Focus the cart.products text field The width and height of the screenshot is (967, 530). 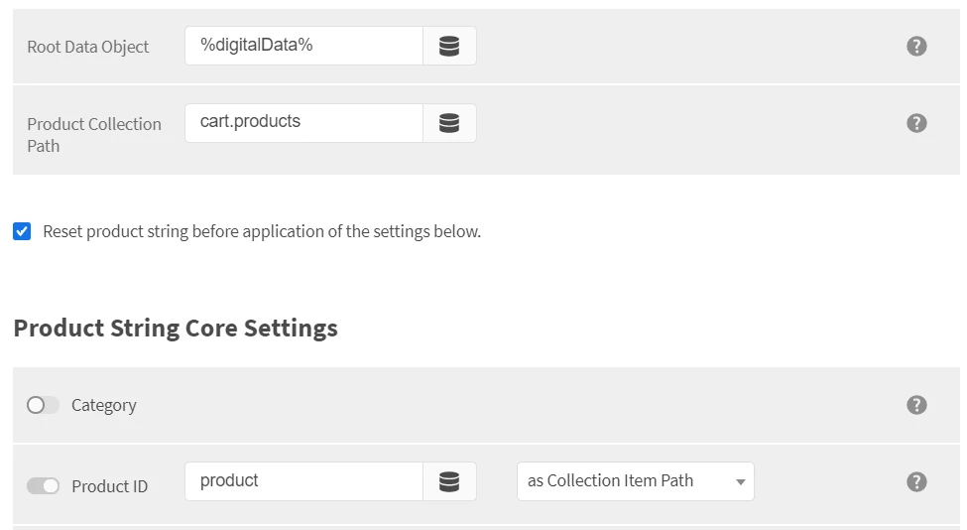tap(303, 123)
